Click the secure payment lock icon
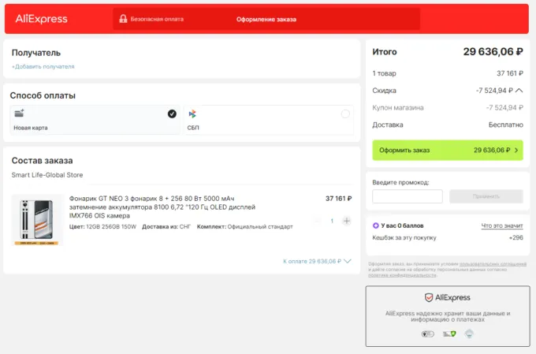536x354 pixels. point(123,19)
